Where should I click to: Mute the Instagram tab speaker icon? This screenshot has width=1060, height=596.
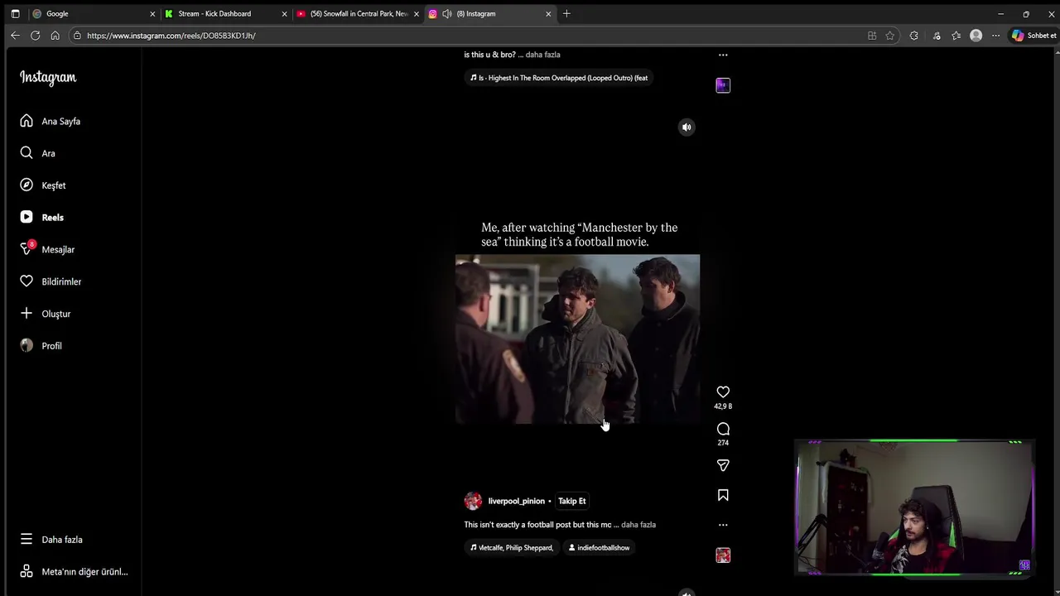click(x=447, y=14)
